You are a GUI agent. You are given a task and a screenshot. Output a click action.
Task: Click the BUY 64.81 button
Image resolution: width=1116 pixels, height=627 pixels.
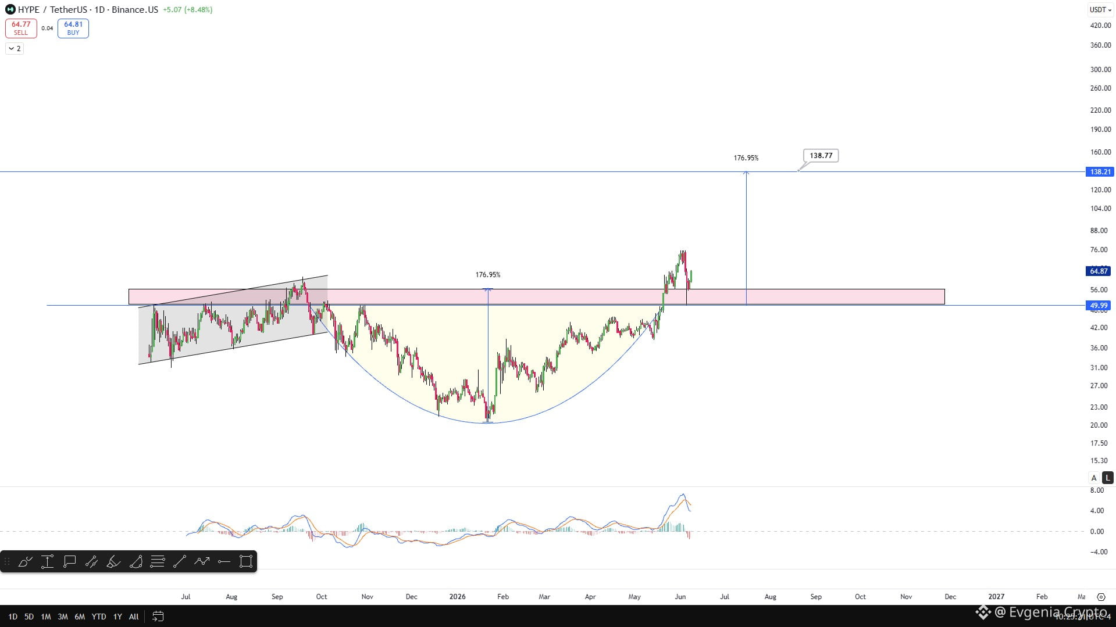pos(73,28)
